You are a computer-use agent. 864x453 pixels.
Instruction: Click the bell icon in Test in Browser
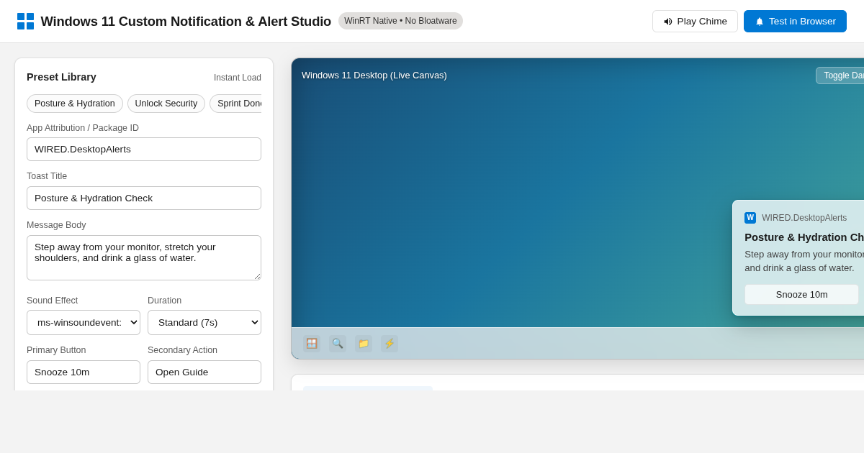(x=760, y=22)
